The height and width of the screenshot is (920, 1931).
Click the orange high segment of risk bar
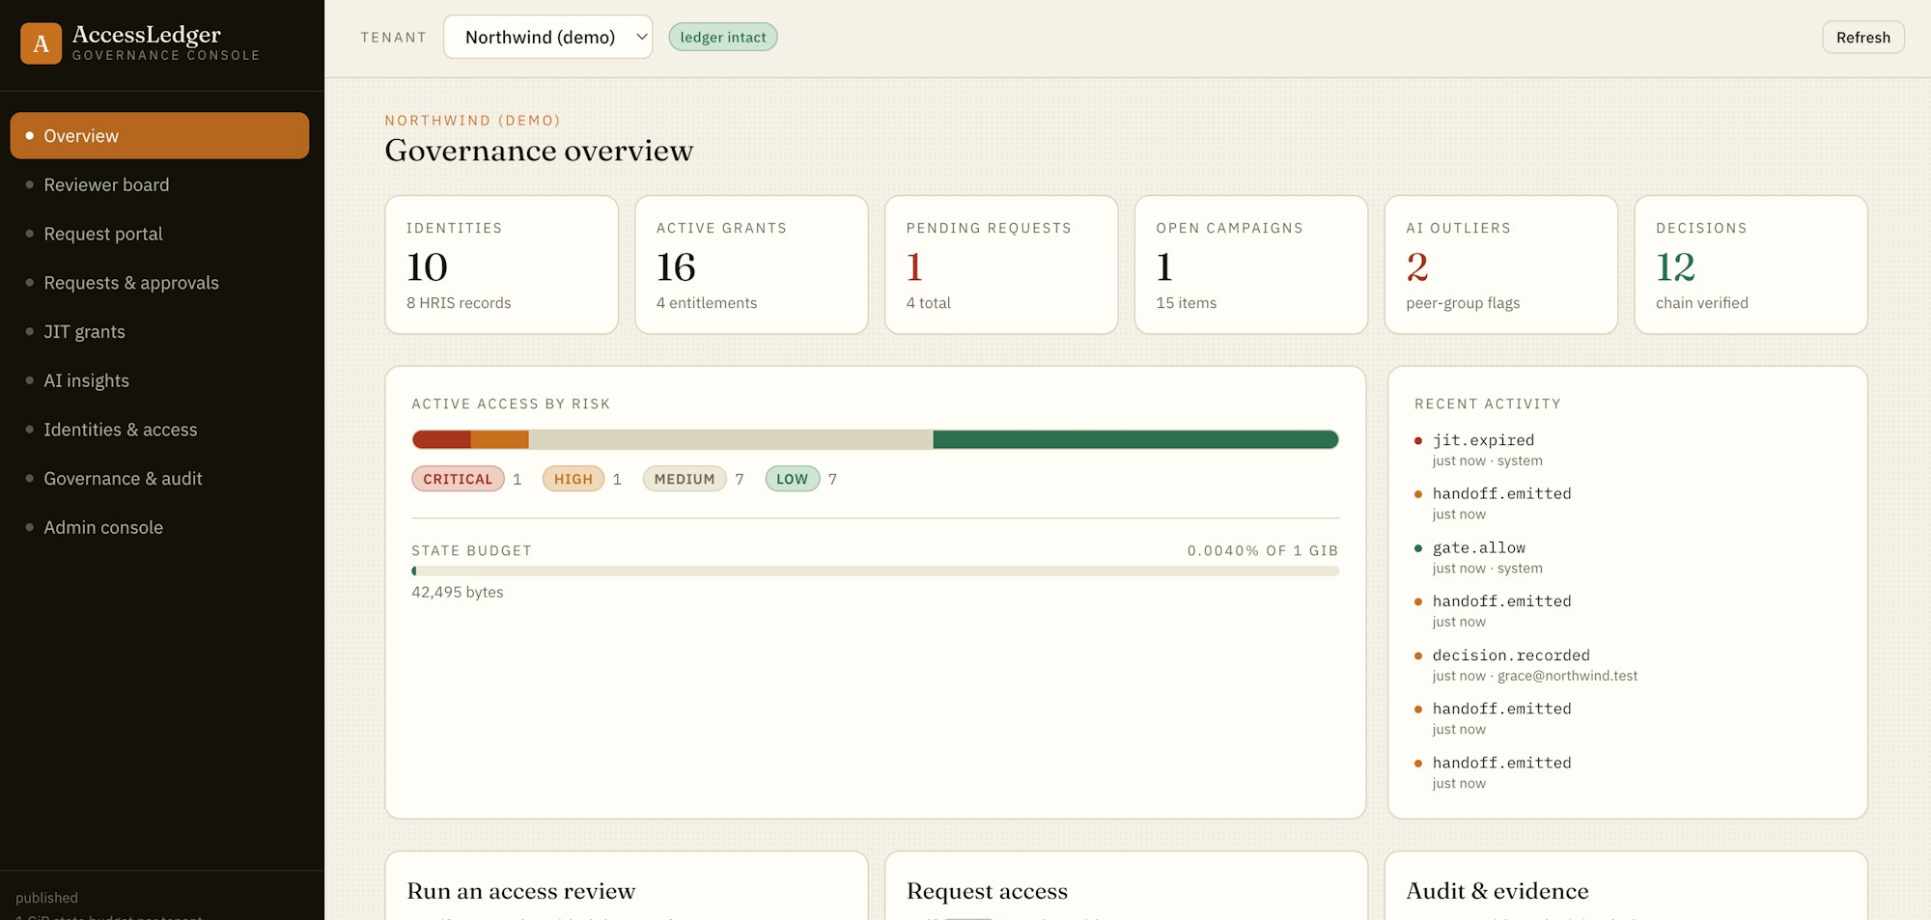tap(500, 439)
